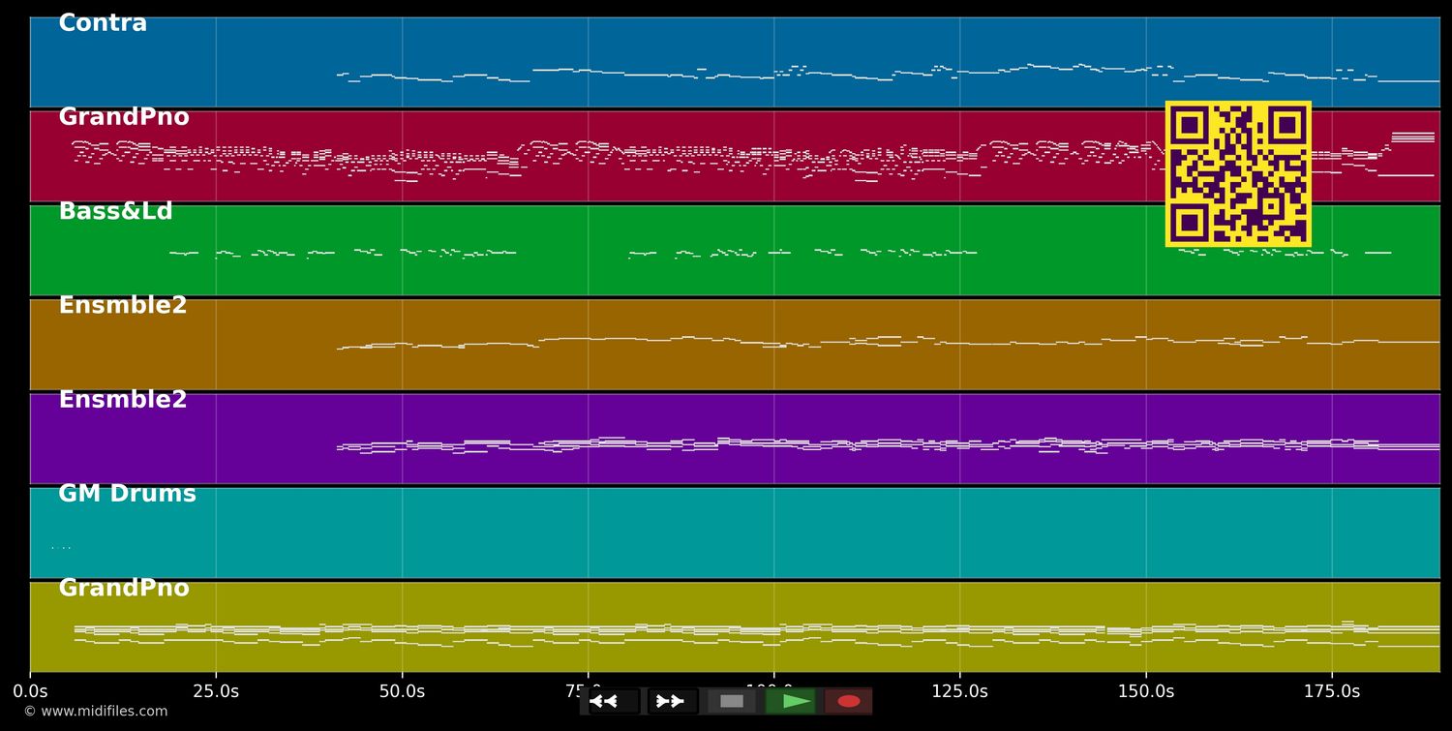Jump to the 150.0s timeline marker
Screen dimensions: 1452x731
tap(1145, 691)
